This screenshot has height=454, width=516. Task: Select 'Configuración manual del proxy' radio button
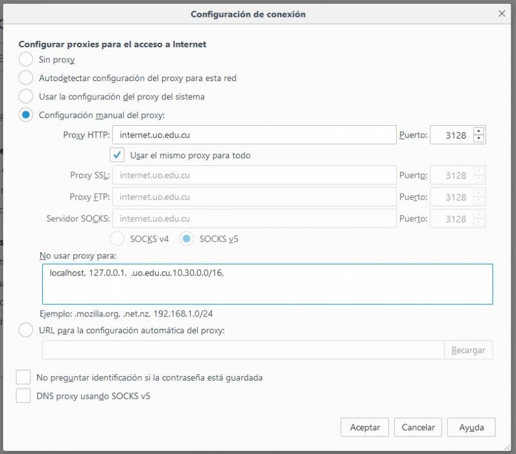pos(26,115)
